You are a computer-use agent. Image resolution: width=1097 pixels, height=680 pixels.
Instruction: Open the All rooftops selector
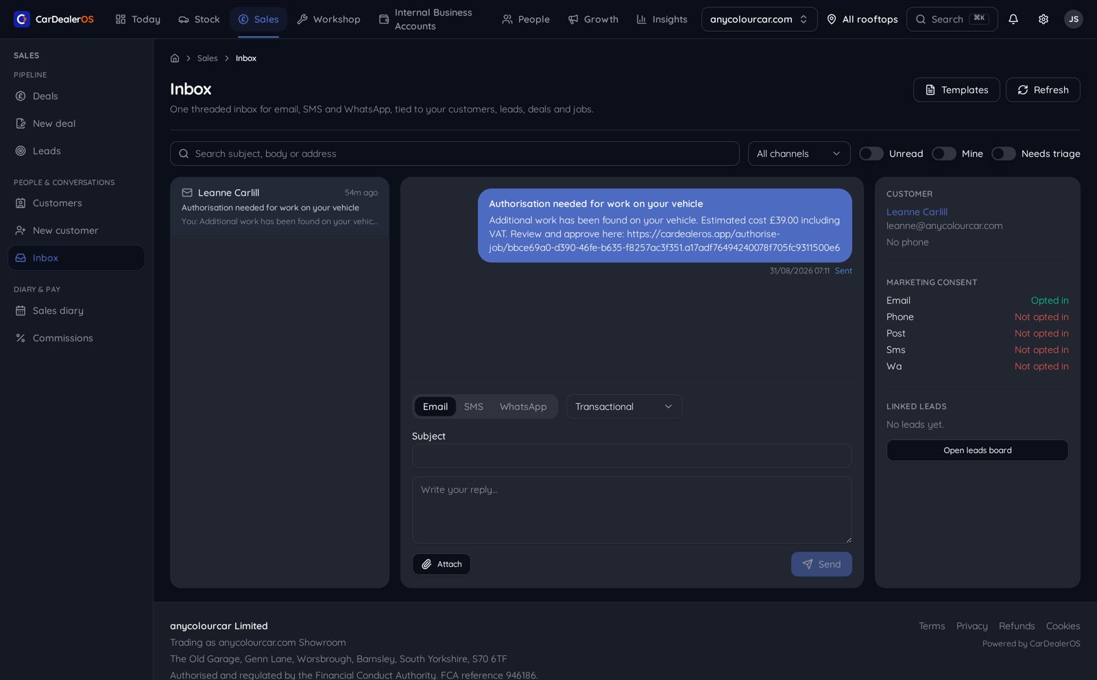pos(863,19)
